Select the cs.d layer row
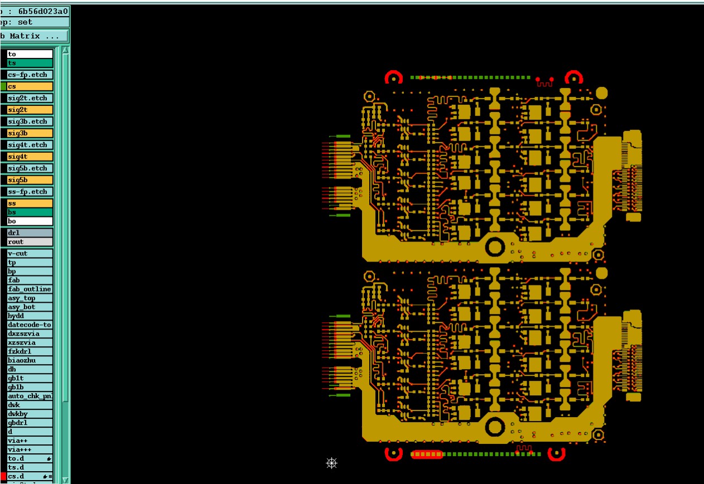The image size is (704, 484). (x=30, y=477)
